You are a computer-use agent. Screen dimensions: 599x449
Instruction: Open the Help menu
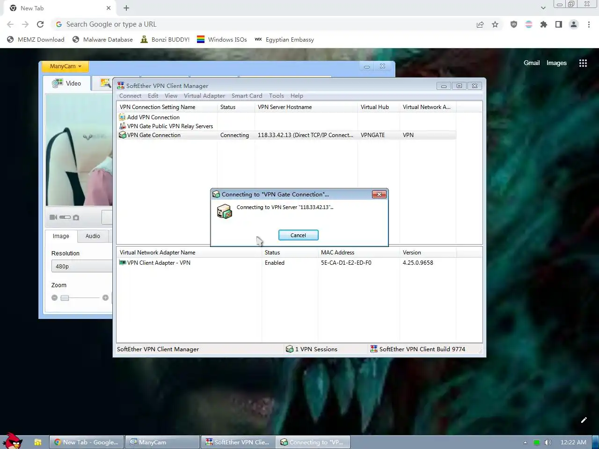297,96
